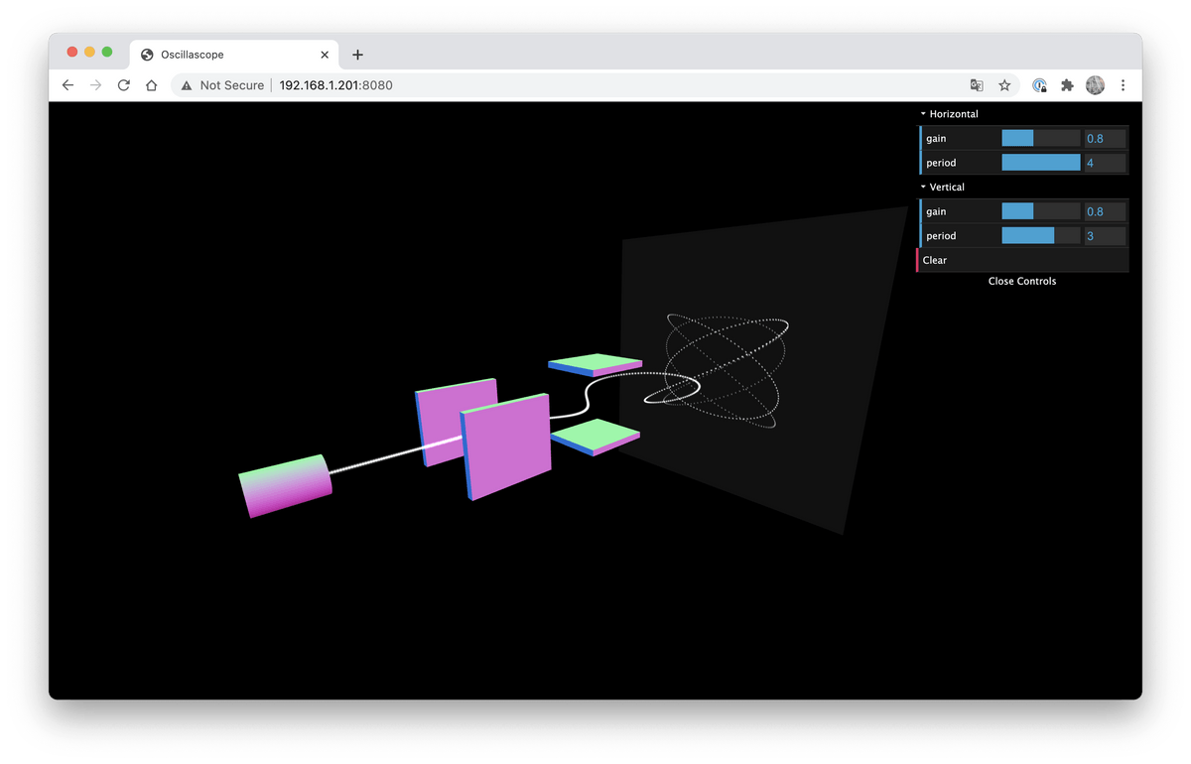Click the bookmark star icon
The height and width of the screenshot is (764, 1191).
pyautogui.click(x=1004, y=85)
